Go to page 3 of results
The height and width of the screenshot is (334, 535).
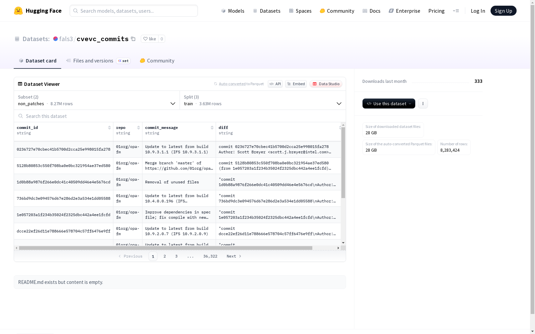tap(176, 256)
